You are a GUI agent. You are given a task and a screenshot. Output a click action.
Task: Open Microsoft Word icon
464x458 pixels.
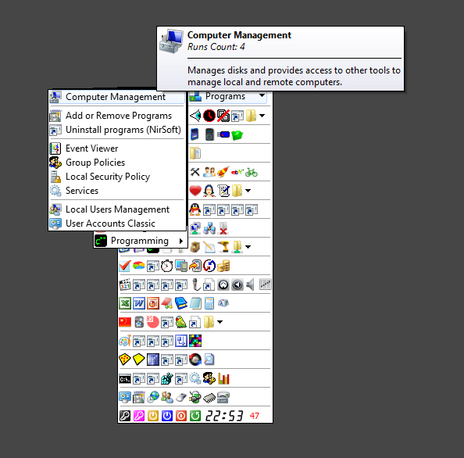pos(139,303)
